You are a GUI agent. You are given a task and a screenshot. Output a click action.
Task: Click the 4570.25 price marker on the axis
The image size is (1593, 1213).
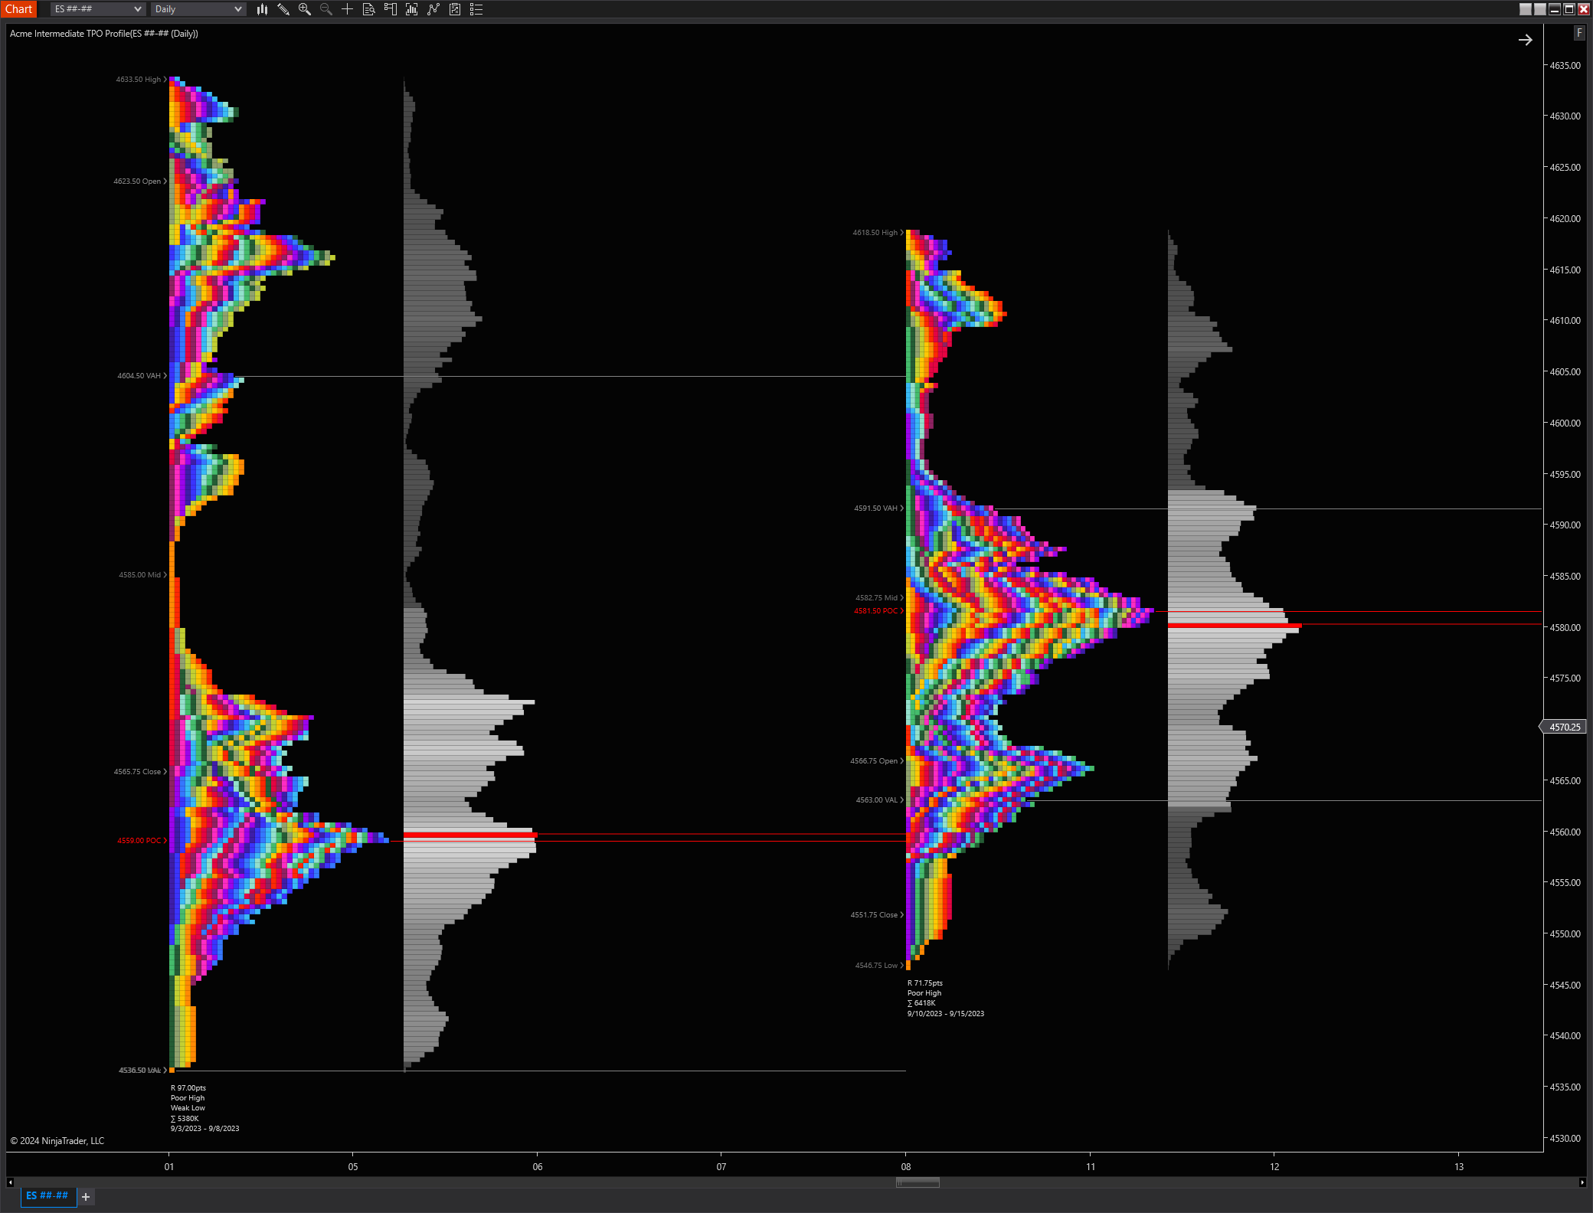[1563, 727]
